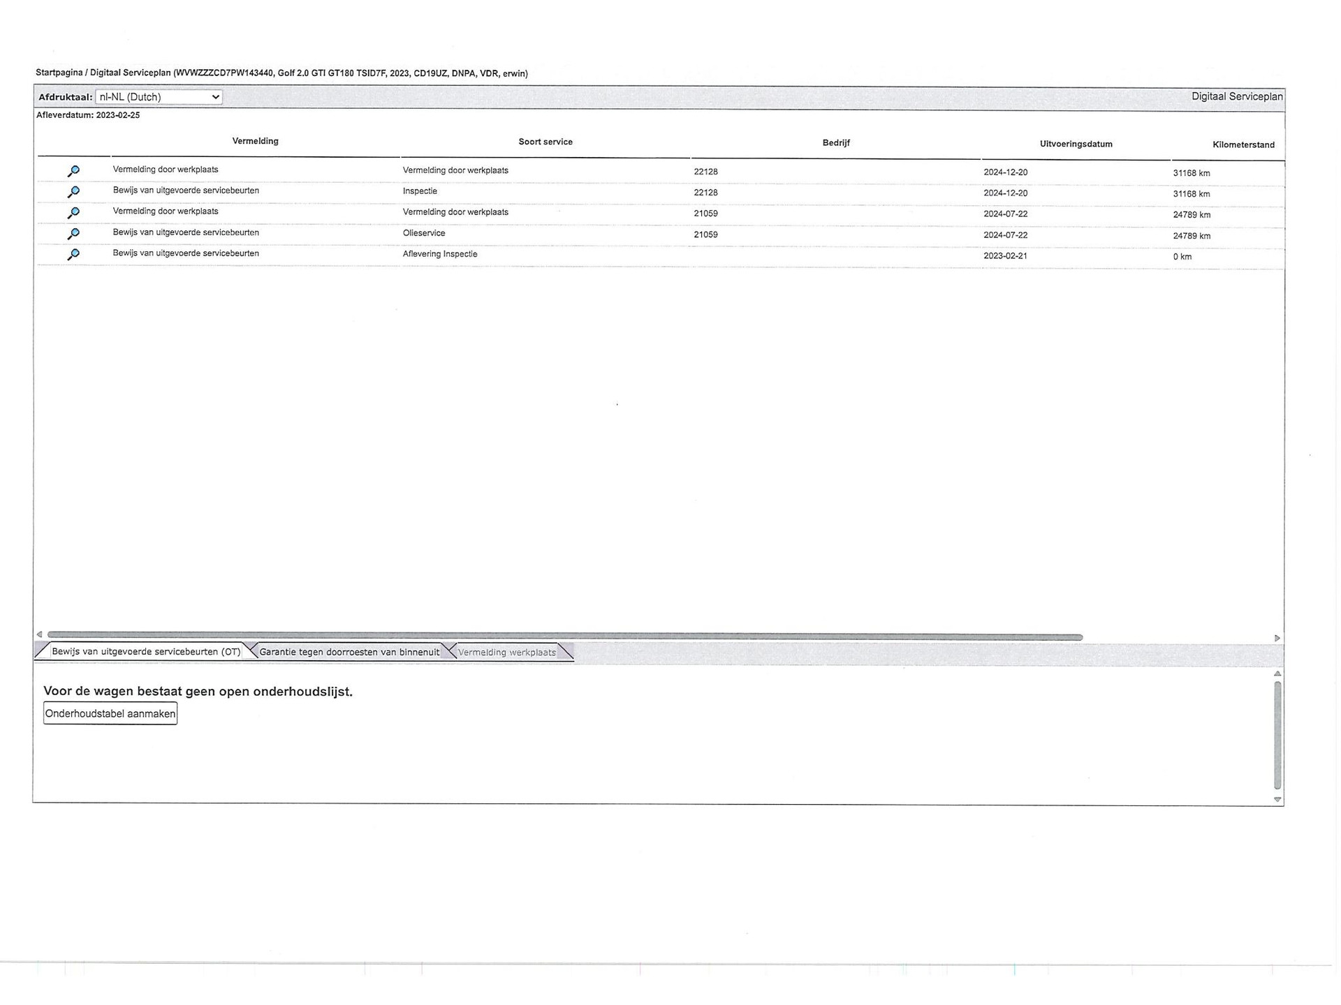
Task: Open magnifier for 21059 Vermelding door werkplaats row
Action: pos(73,213)
